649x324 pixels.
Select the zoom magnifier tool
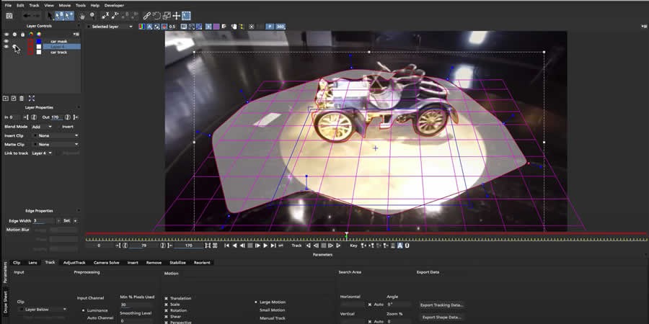click(92, 15)
